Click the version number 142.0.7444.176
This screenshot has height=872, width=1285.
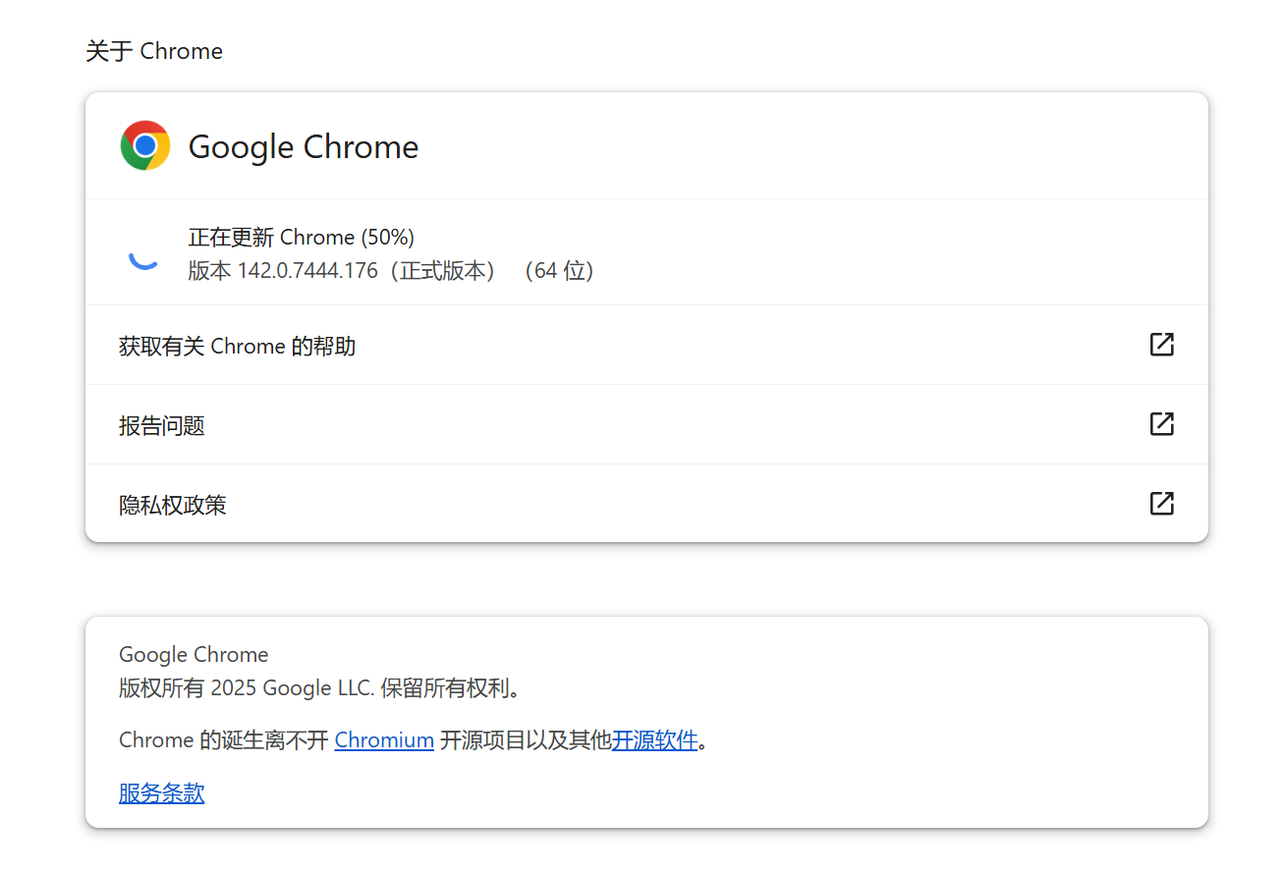click(x=307, y=270)
